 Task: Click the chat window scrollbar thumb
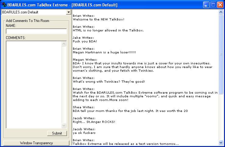(x=221, y=54)
